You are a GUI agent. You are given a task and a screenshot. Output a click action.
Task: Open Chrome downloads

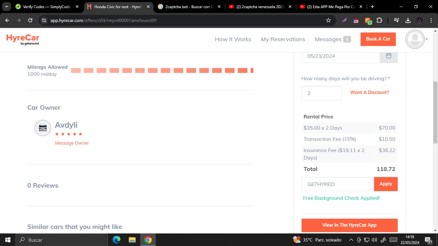click(408, 20)
